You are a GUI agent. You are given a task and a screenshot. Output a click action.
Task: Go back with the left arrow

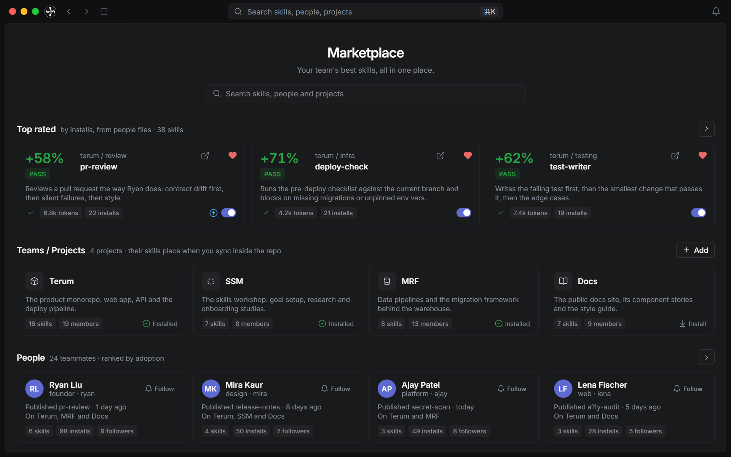coord(69,11)
